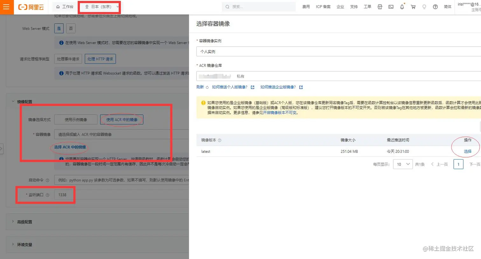
Task: Click the yellow warning icon in the notice
Action: [203, 103]
